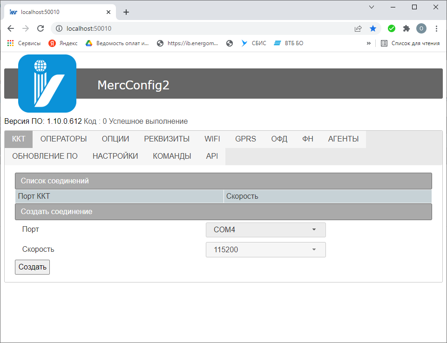Open the green checkmark extension
The height and width of the screenshot is (343, 447).
[x=392, y=28]
